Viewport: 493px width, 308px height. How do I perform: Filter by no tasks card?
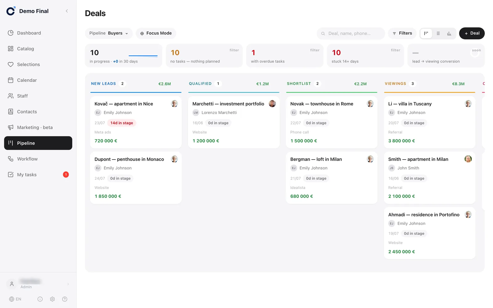click(204, 55)
